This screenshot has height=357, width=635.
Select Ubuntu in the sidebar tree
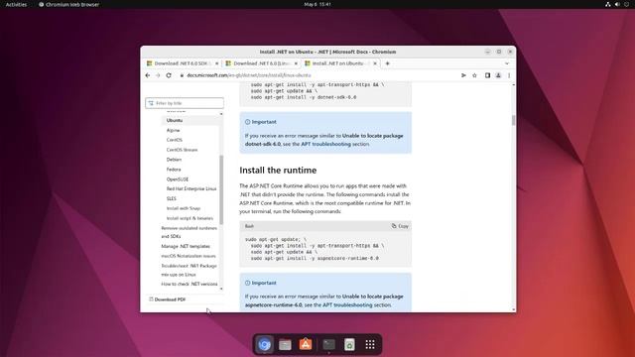[175, 120]
